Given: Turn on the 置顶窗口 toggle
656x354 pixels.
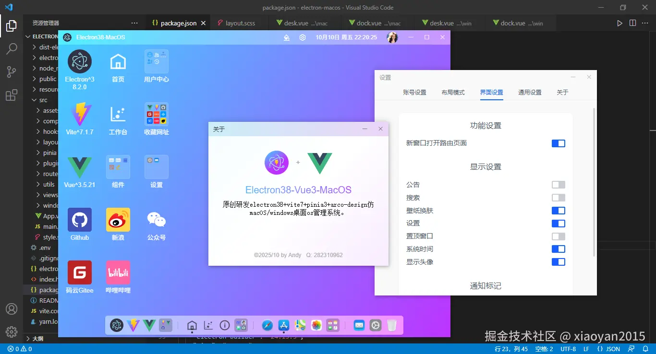Looking at the screenshot, I should (x=559, y=236).
